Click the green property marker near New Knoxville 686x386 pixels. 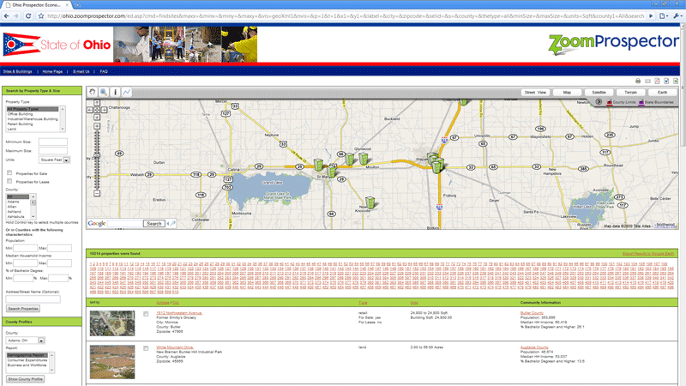(x=370, y=202)
